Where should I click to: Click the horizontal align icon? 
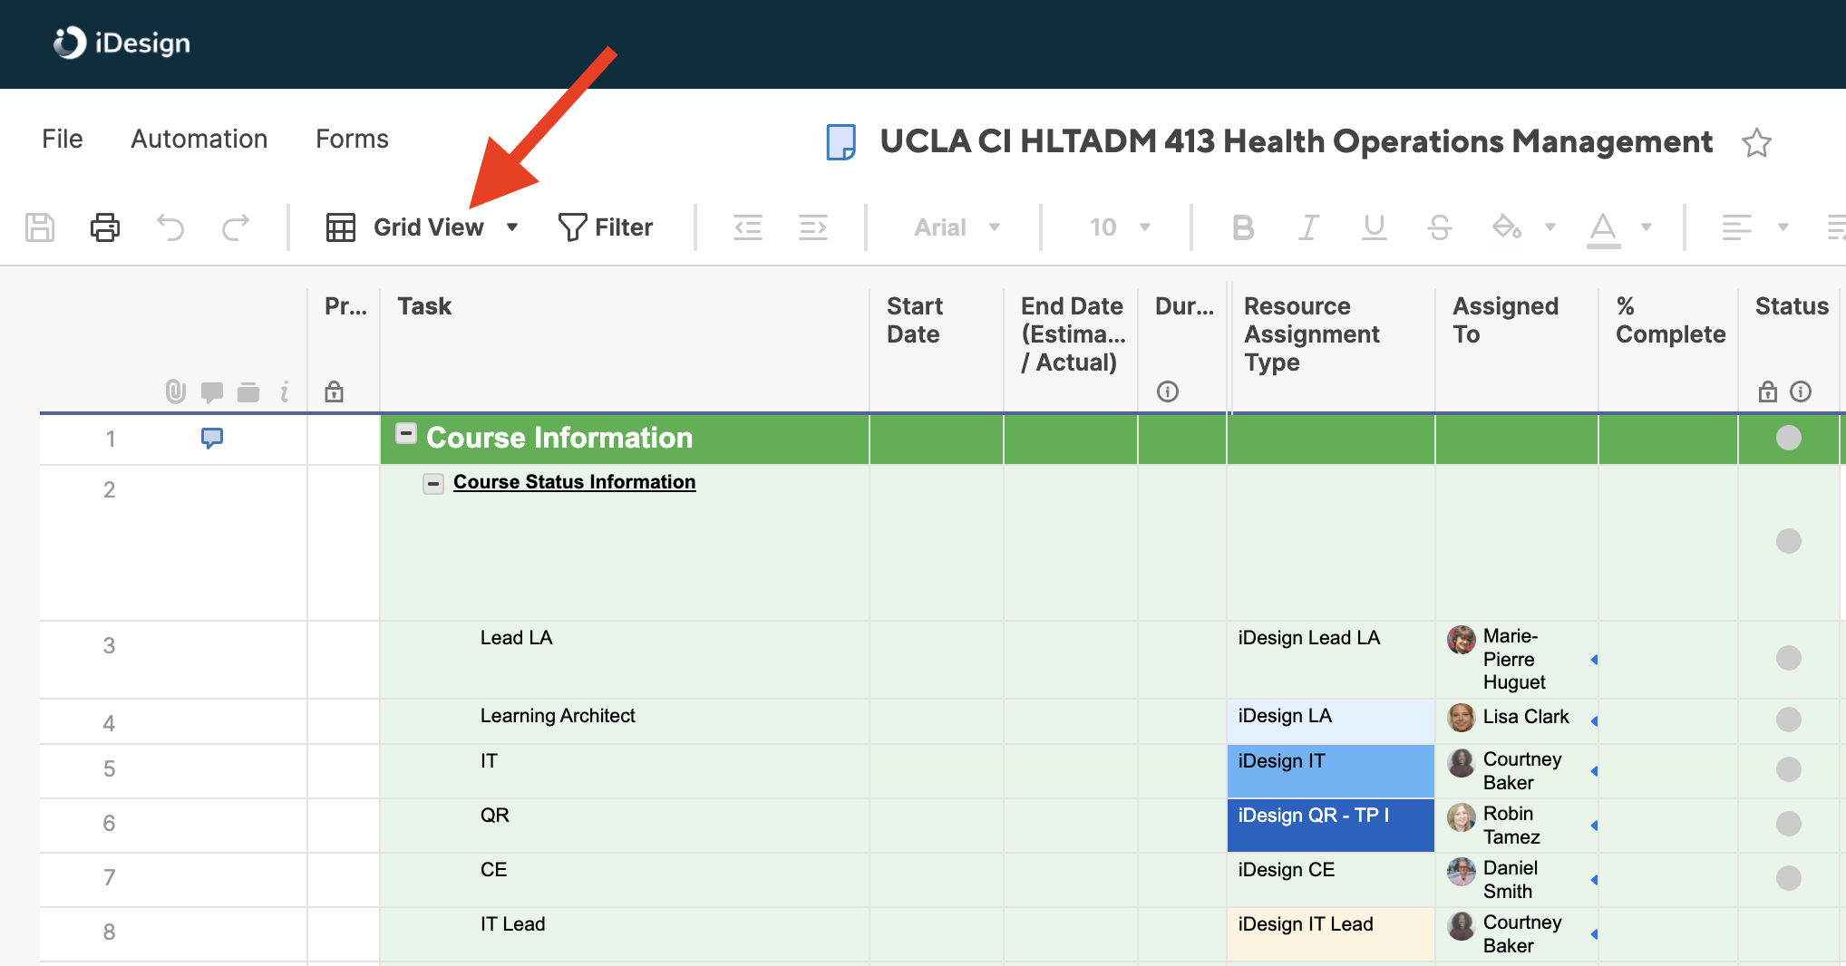pos(1737,227)
